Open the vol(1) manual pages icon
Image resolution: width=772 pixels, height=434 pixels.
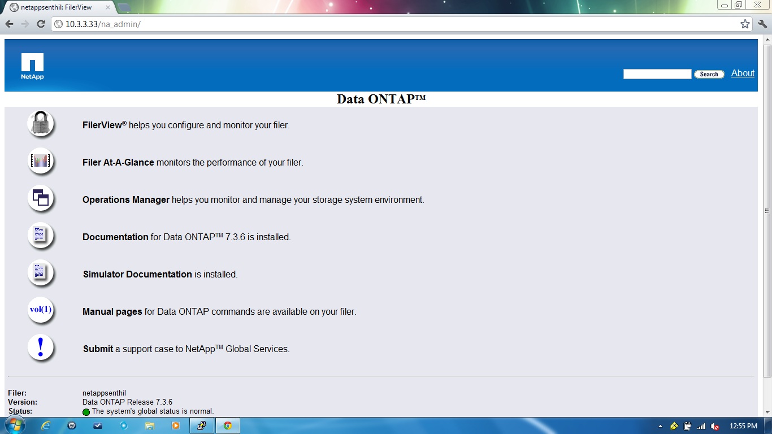click(40, 310)
